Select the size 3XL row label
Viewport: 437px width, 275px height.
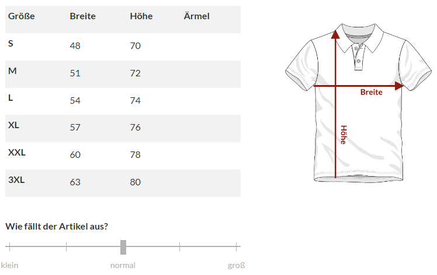[x=16, y=180]
